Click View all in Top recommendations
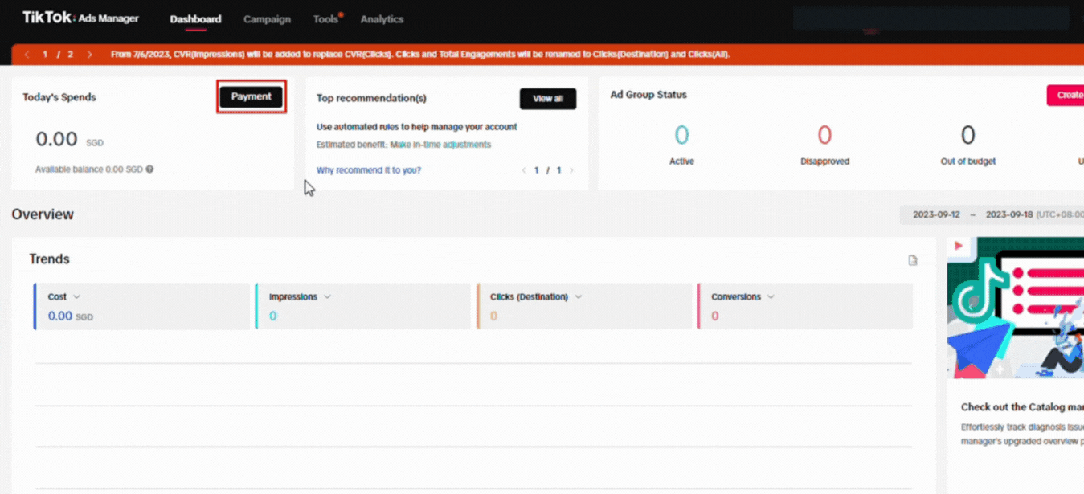The height and width of the screenshot is (494, 1084). click(548, 99)
